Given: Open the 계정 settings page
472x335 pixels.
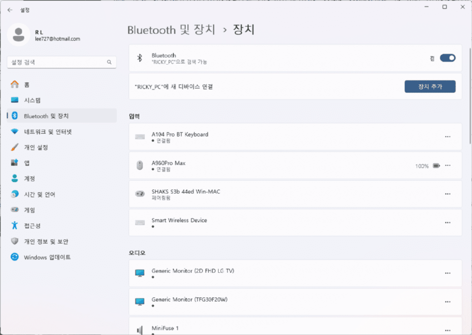Looking at the screenshot, I should 62,179.
